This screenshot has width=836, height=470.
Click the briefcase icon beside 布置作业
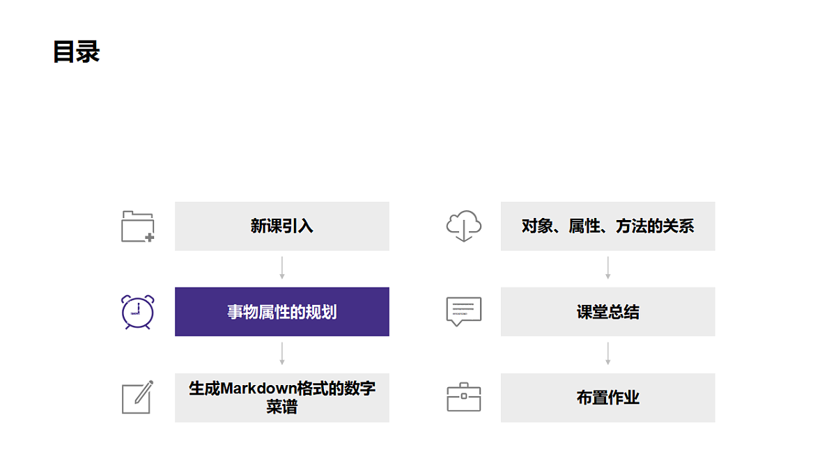click(x=464, y=397)
